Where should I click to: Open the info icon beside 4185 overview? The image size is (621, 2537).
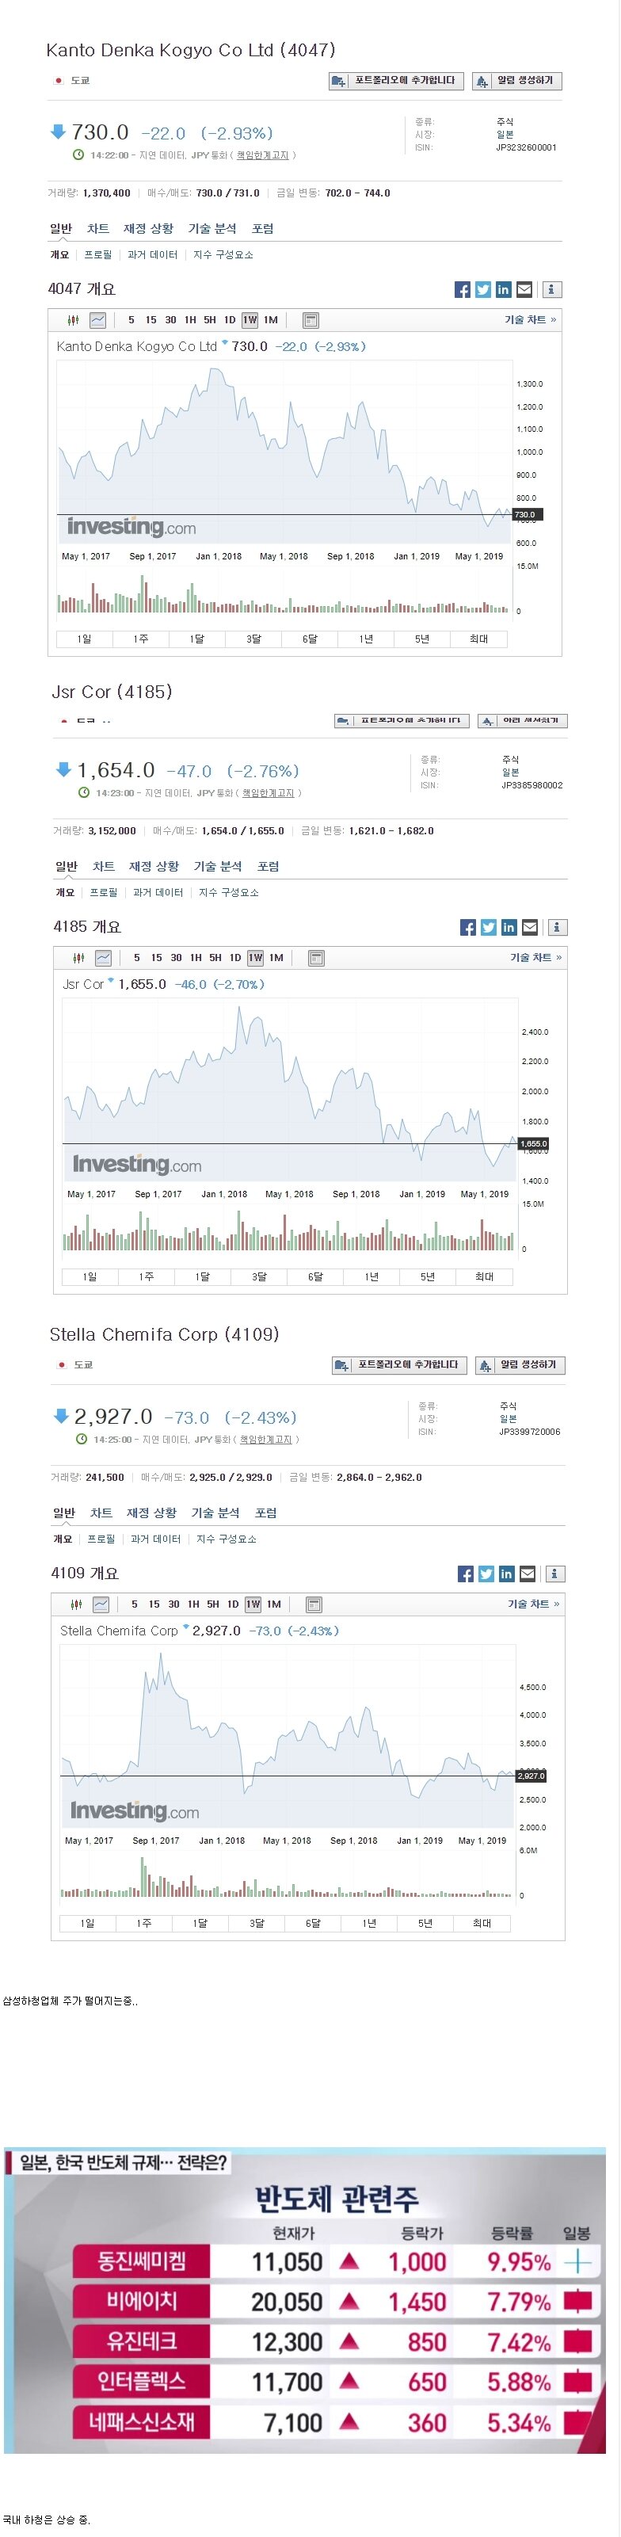pyautogui.click(x=557, y=927)
